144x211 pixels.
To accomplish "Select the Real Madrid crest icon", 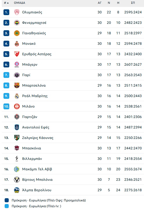I will (17, 96).
